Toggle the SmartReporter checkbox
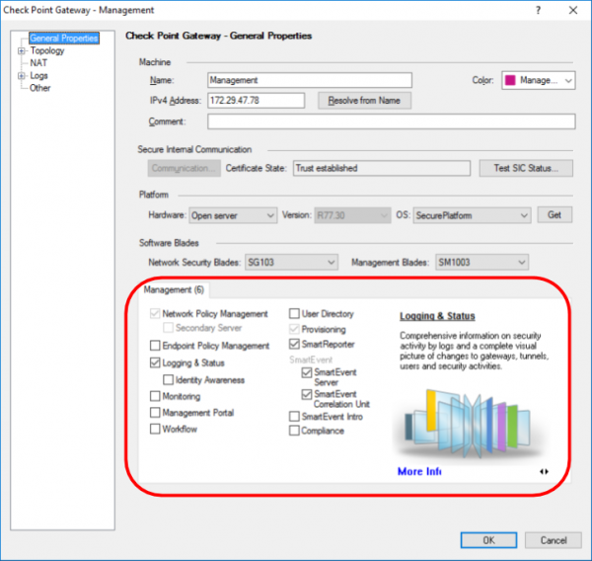This screenshot has width=592, height=561. click(x=295, y=346)
